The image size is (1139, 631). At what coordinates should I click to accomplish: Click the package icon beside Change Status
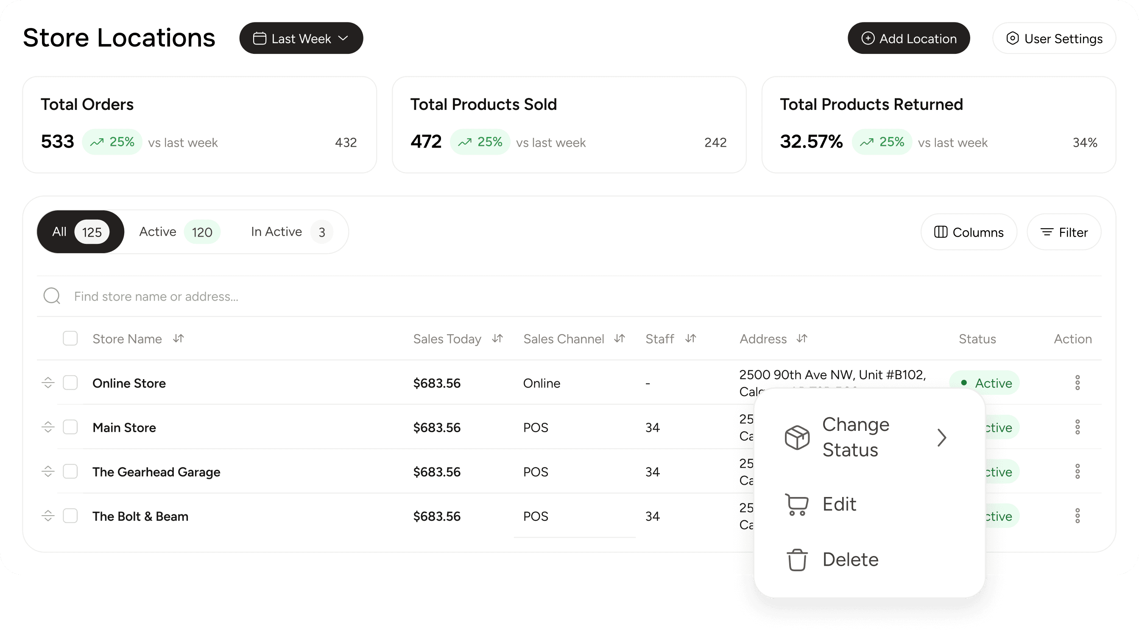797,438
